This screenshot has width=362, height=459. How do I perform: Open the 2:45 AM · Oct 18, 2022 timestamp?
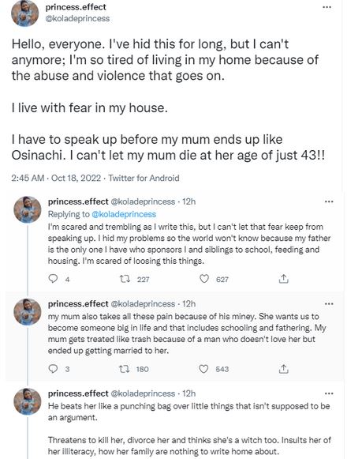point(56,178)
